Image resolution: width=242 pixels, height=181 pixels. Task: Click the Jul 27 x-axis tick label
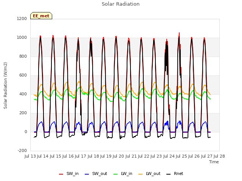207,156
